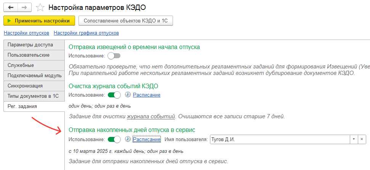
Task: Click the forward navigation arrow
Action: coord(24,7)
